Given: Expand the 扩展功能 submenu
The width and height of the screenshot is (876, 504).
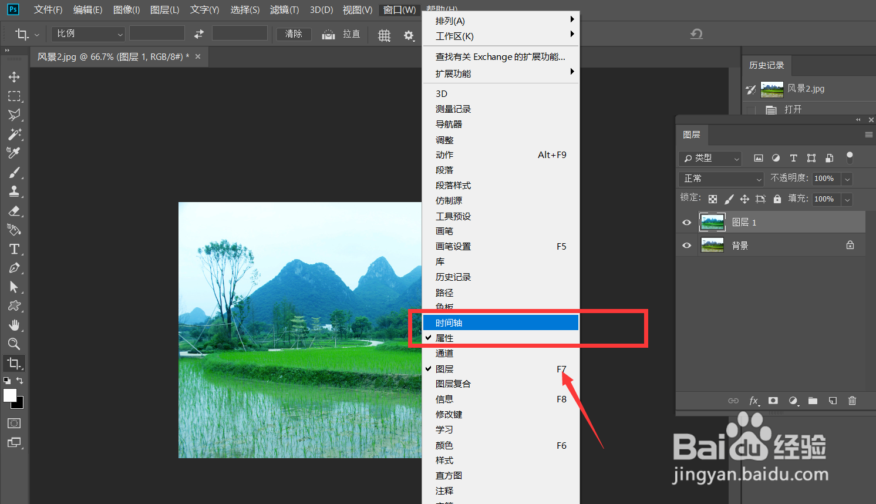Looking at the screenshot, I should 501,73.
